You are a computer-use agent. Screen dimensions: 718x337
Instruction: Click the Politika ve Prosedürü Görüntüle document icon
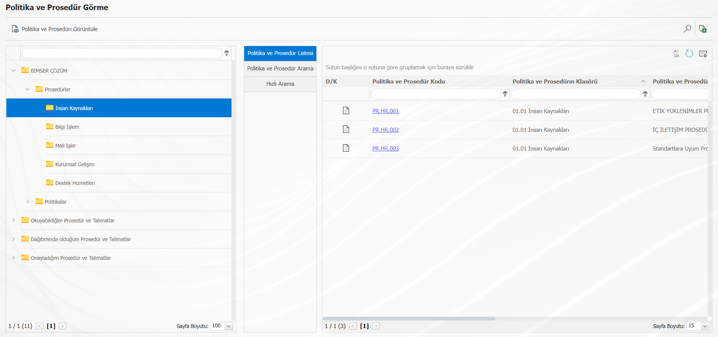[x=15, y=29]
